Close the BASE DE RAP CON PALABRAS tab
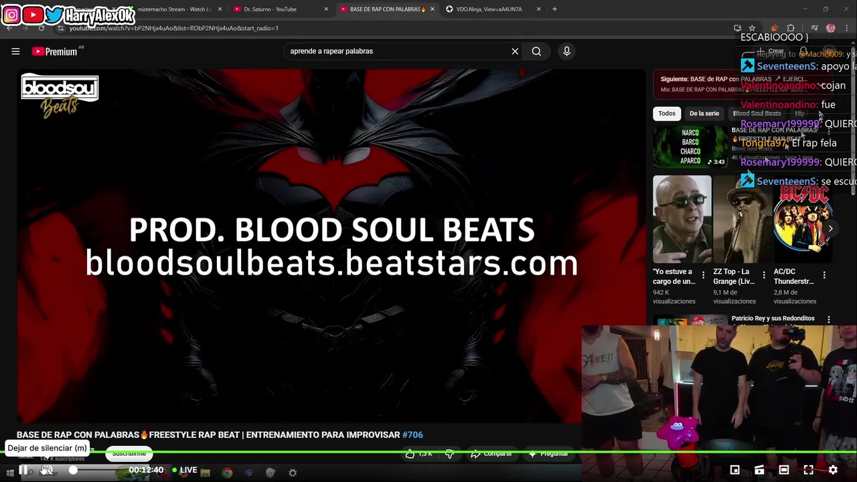This screenshot has height=482, width=857. [x=432, y=9]
